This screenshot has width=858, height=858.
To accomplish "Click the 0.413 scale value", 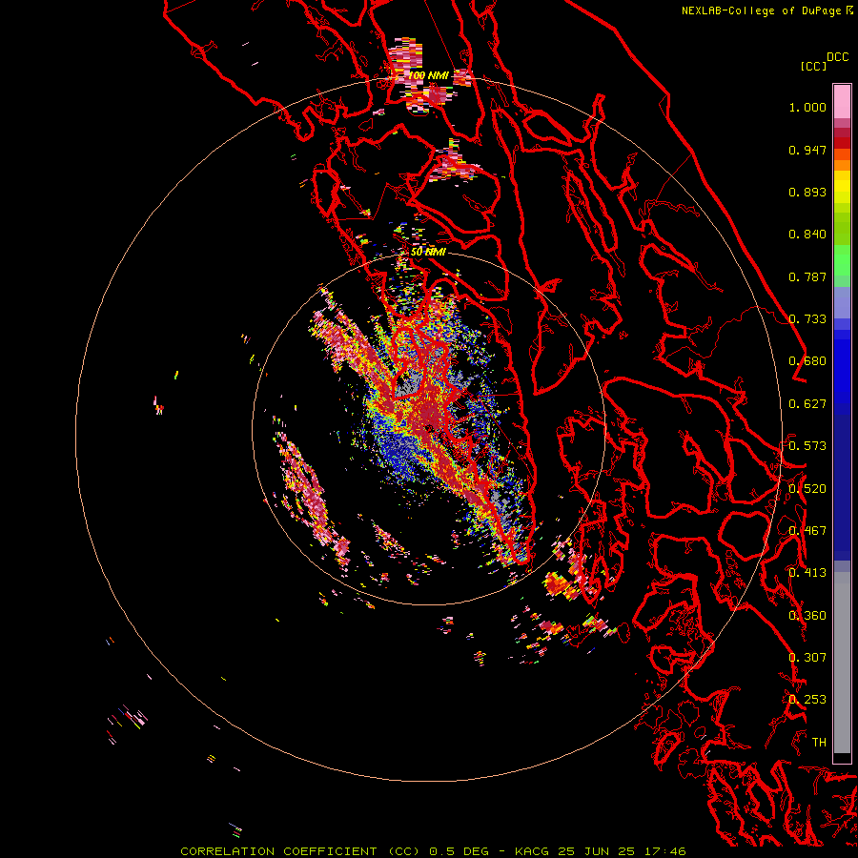I will [807, 573].
